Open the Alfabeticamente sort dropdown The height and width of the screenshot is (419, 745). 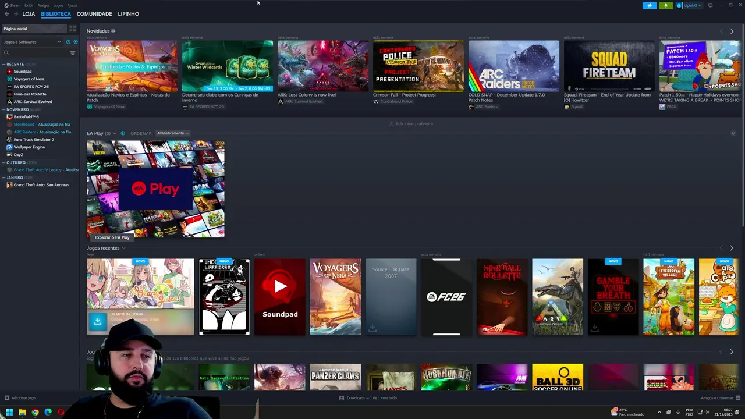[x=172, y=133]
